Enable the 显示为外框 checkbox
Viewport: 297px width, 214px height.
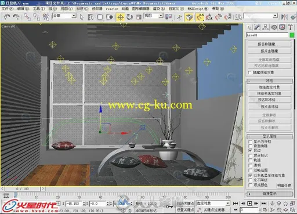pos(250,142)
